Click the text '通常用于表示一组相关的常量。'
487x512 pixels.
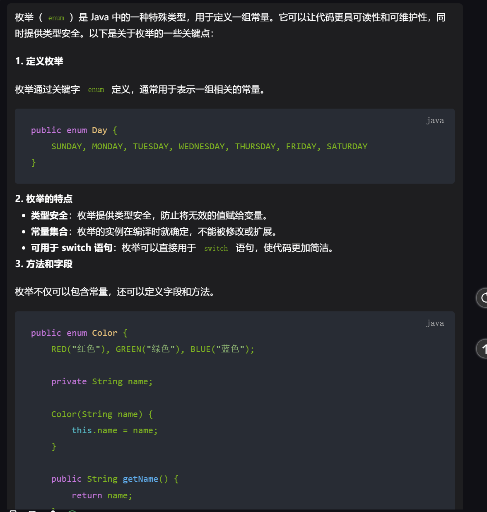click(203, 90)
